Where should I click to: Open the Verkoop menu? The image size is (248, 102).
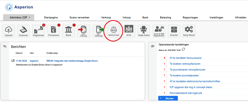[x=106, y=18]
